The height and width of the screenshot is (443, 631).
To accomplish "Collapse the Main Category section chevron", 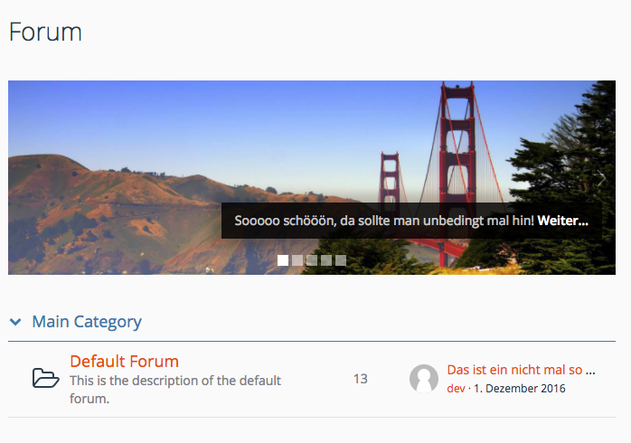I will [15, 322].
